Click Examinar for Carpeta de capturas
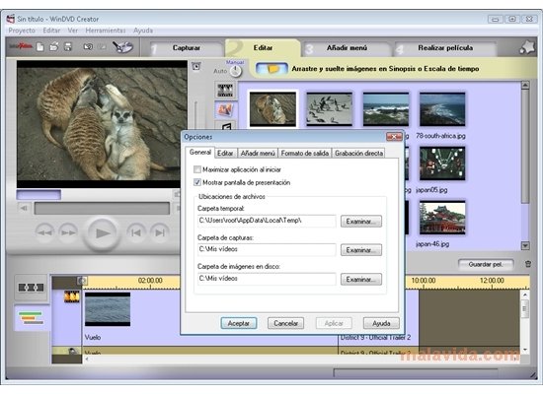543x394 pixels. coord(361,250)
